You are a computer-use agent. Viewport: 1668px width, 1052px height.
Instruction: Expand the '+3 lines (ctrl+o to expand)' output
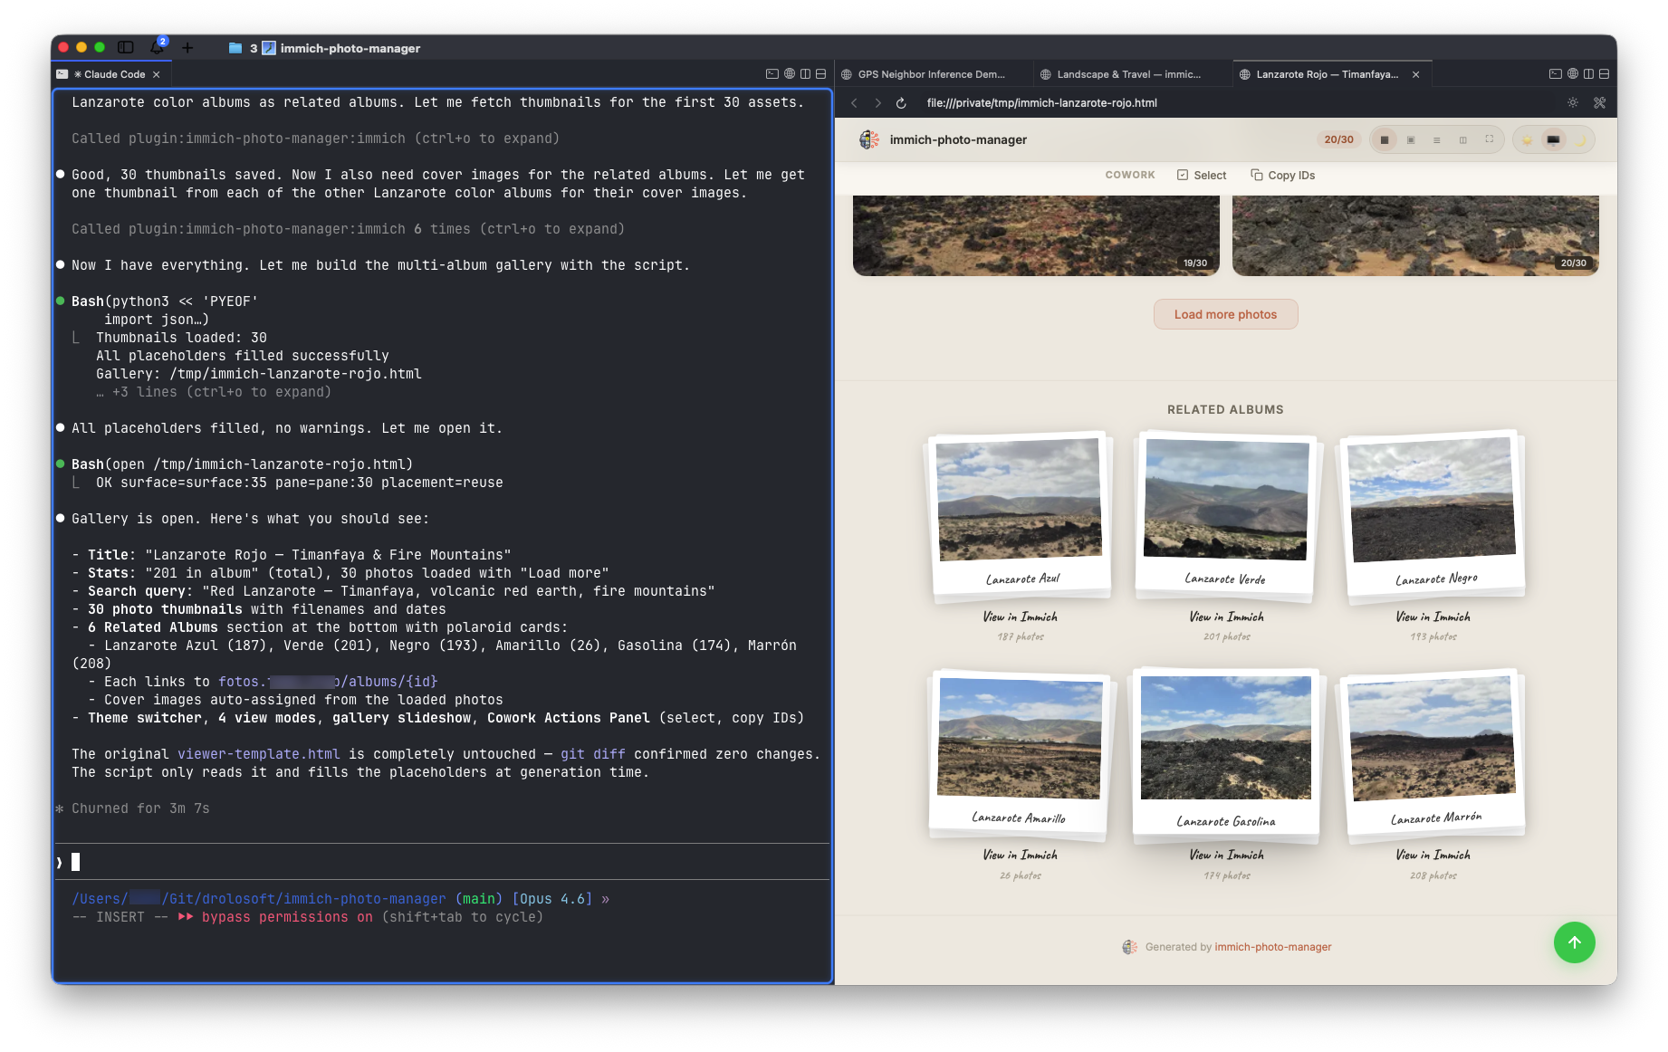pyautogui.click(x=214, y=392)
